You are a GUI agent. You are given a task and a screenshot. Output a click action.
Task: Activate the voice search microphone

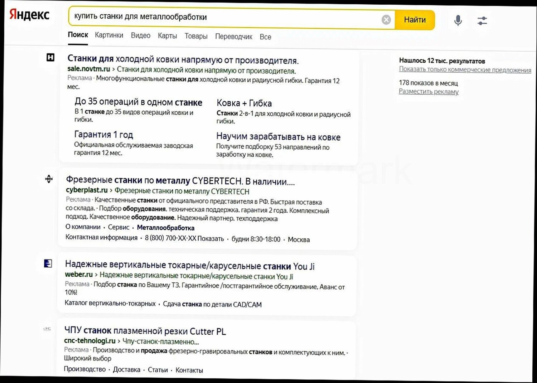coord(457,20)
